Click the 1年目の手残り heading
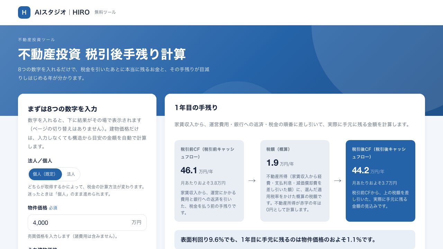Image resolution: width=443 pixels, height=249 pixels. pyautogui.click(x=196, y=108)
